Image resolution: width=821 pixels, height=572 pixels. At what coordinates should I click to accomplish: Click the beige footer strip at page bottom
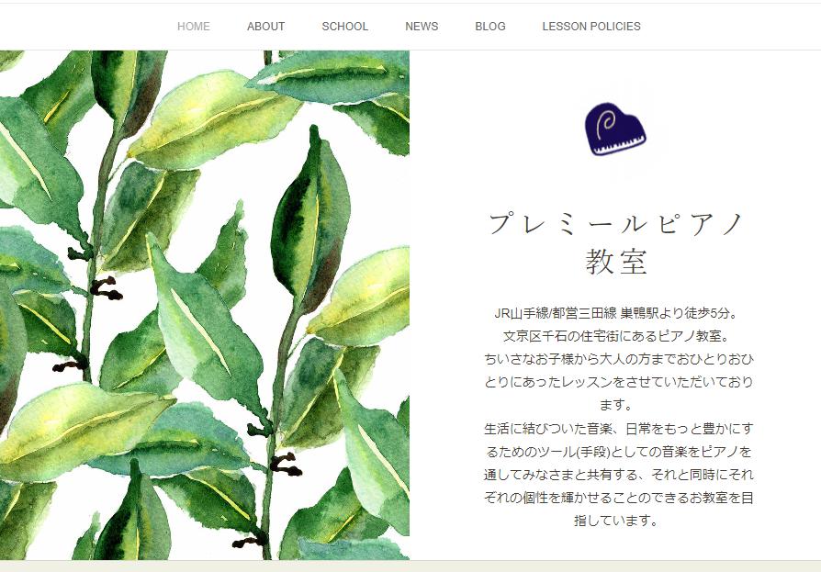(x=410, y=566)
